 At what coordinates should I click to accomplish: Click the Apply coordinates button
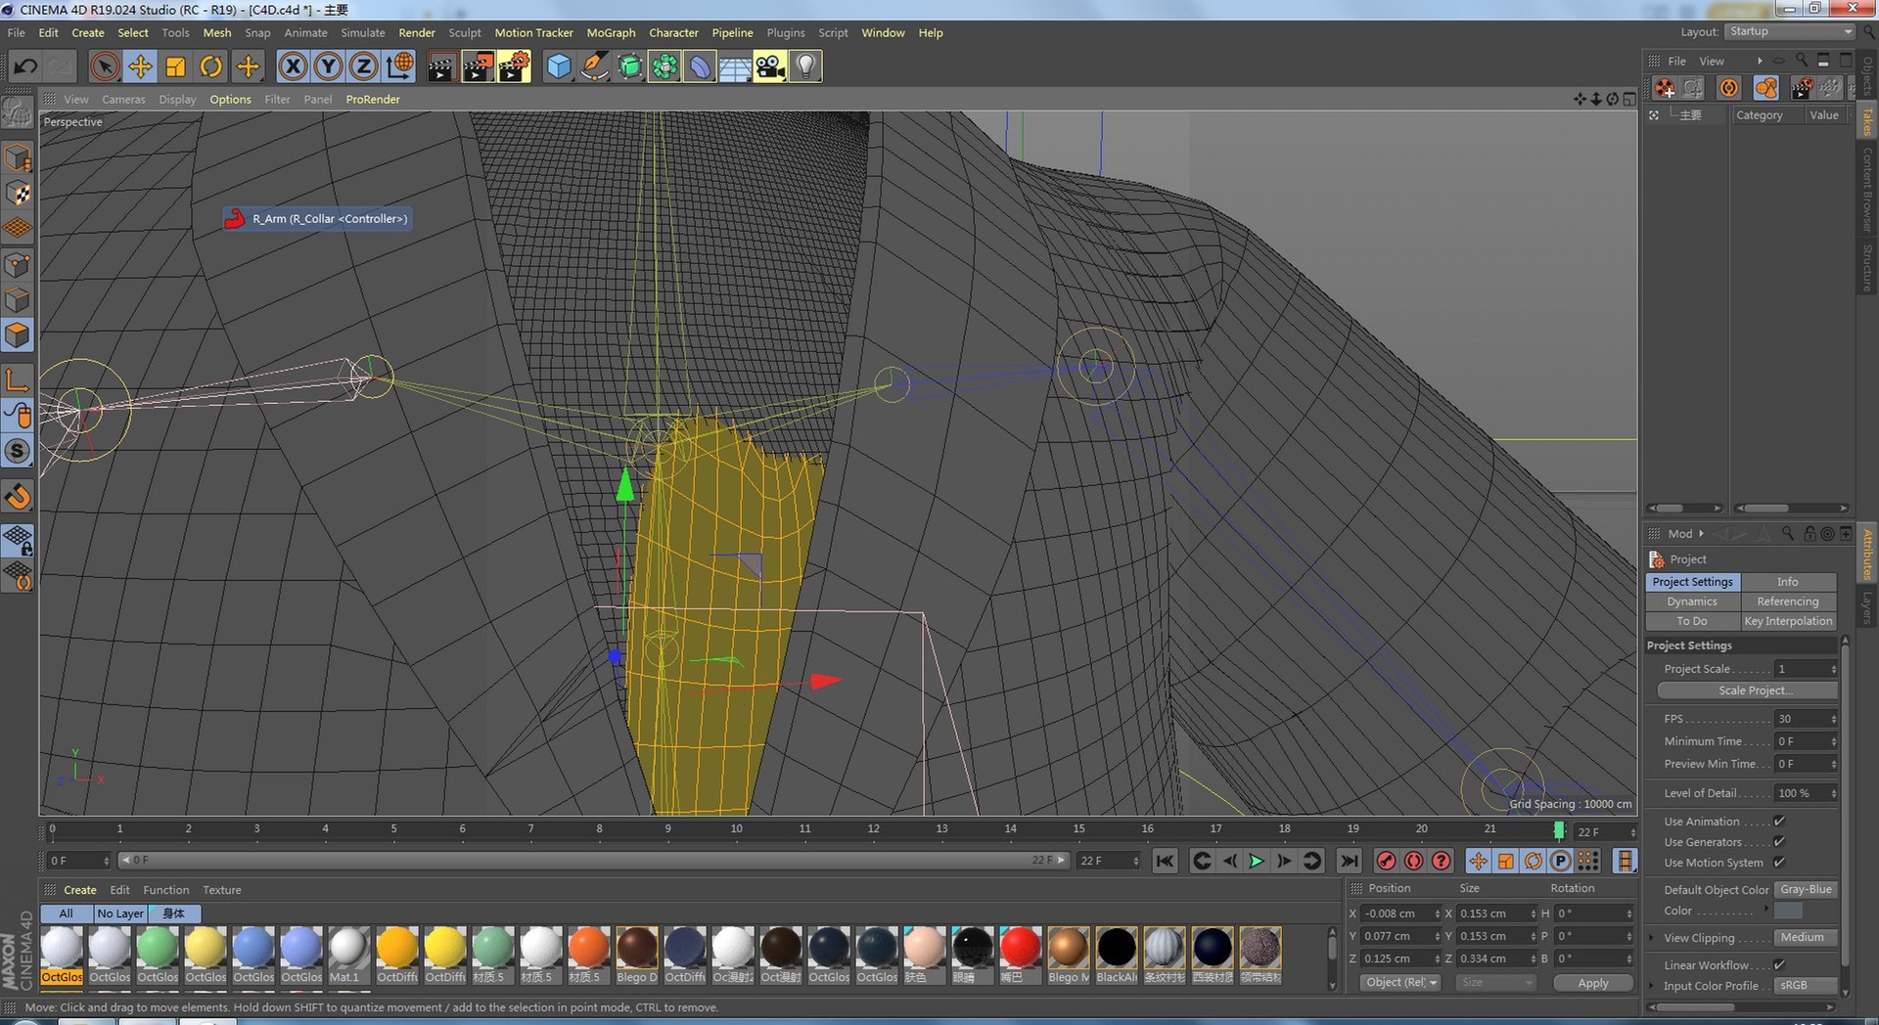(1593, 983)
